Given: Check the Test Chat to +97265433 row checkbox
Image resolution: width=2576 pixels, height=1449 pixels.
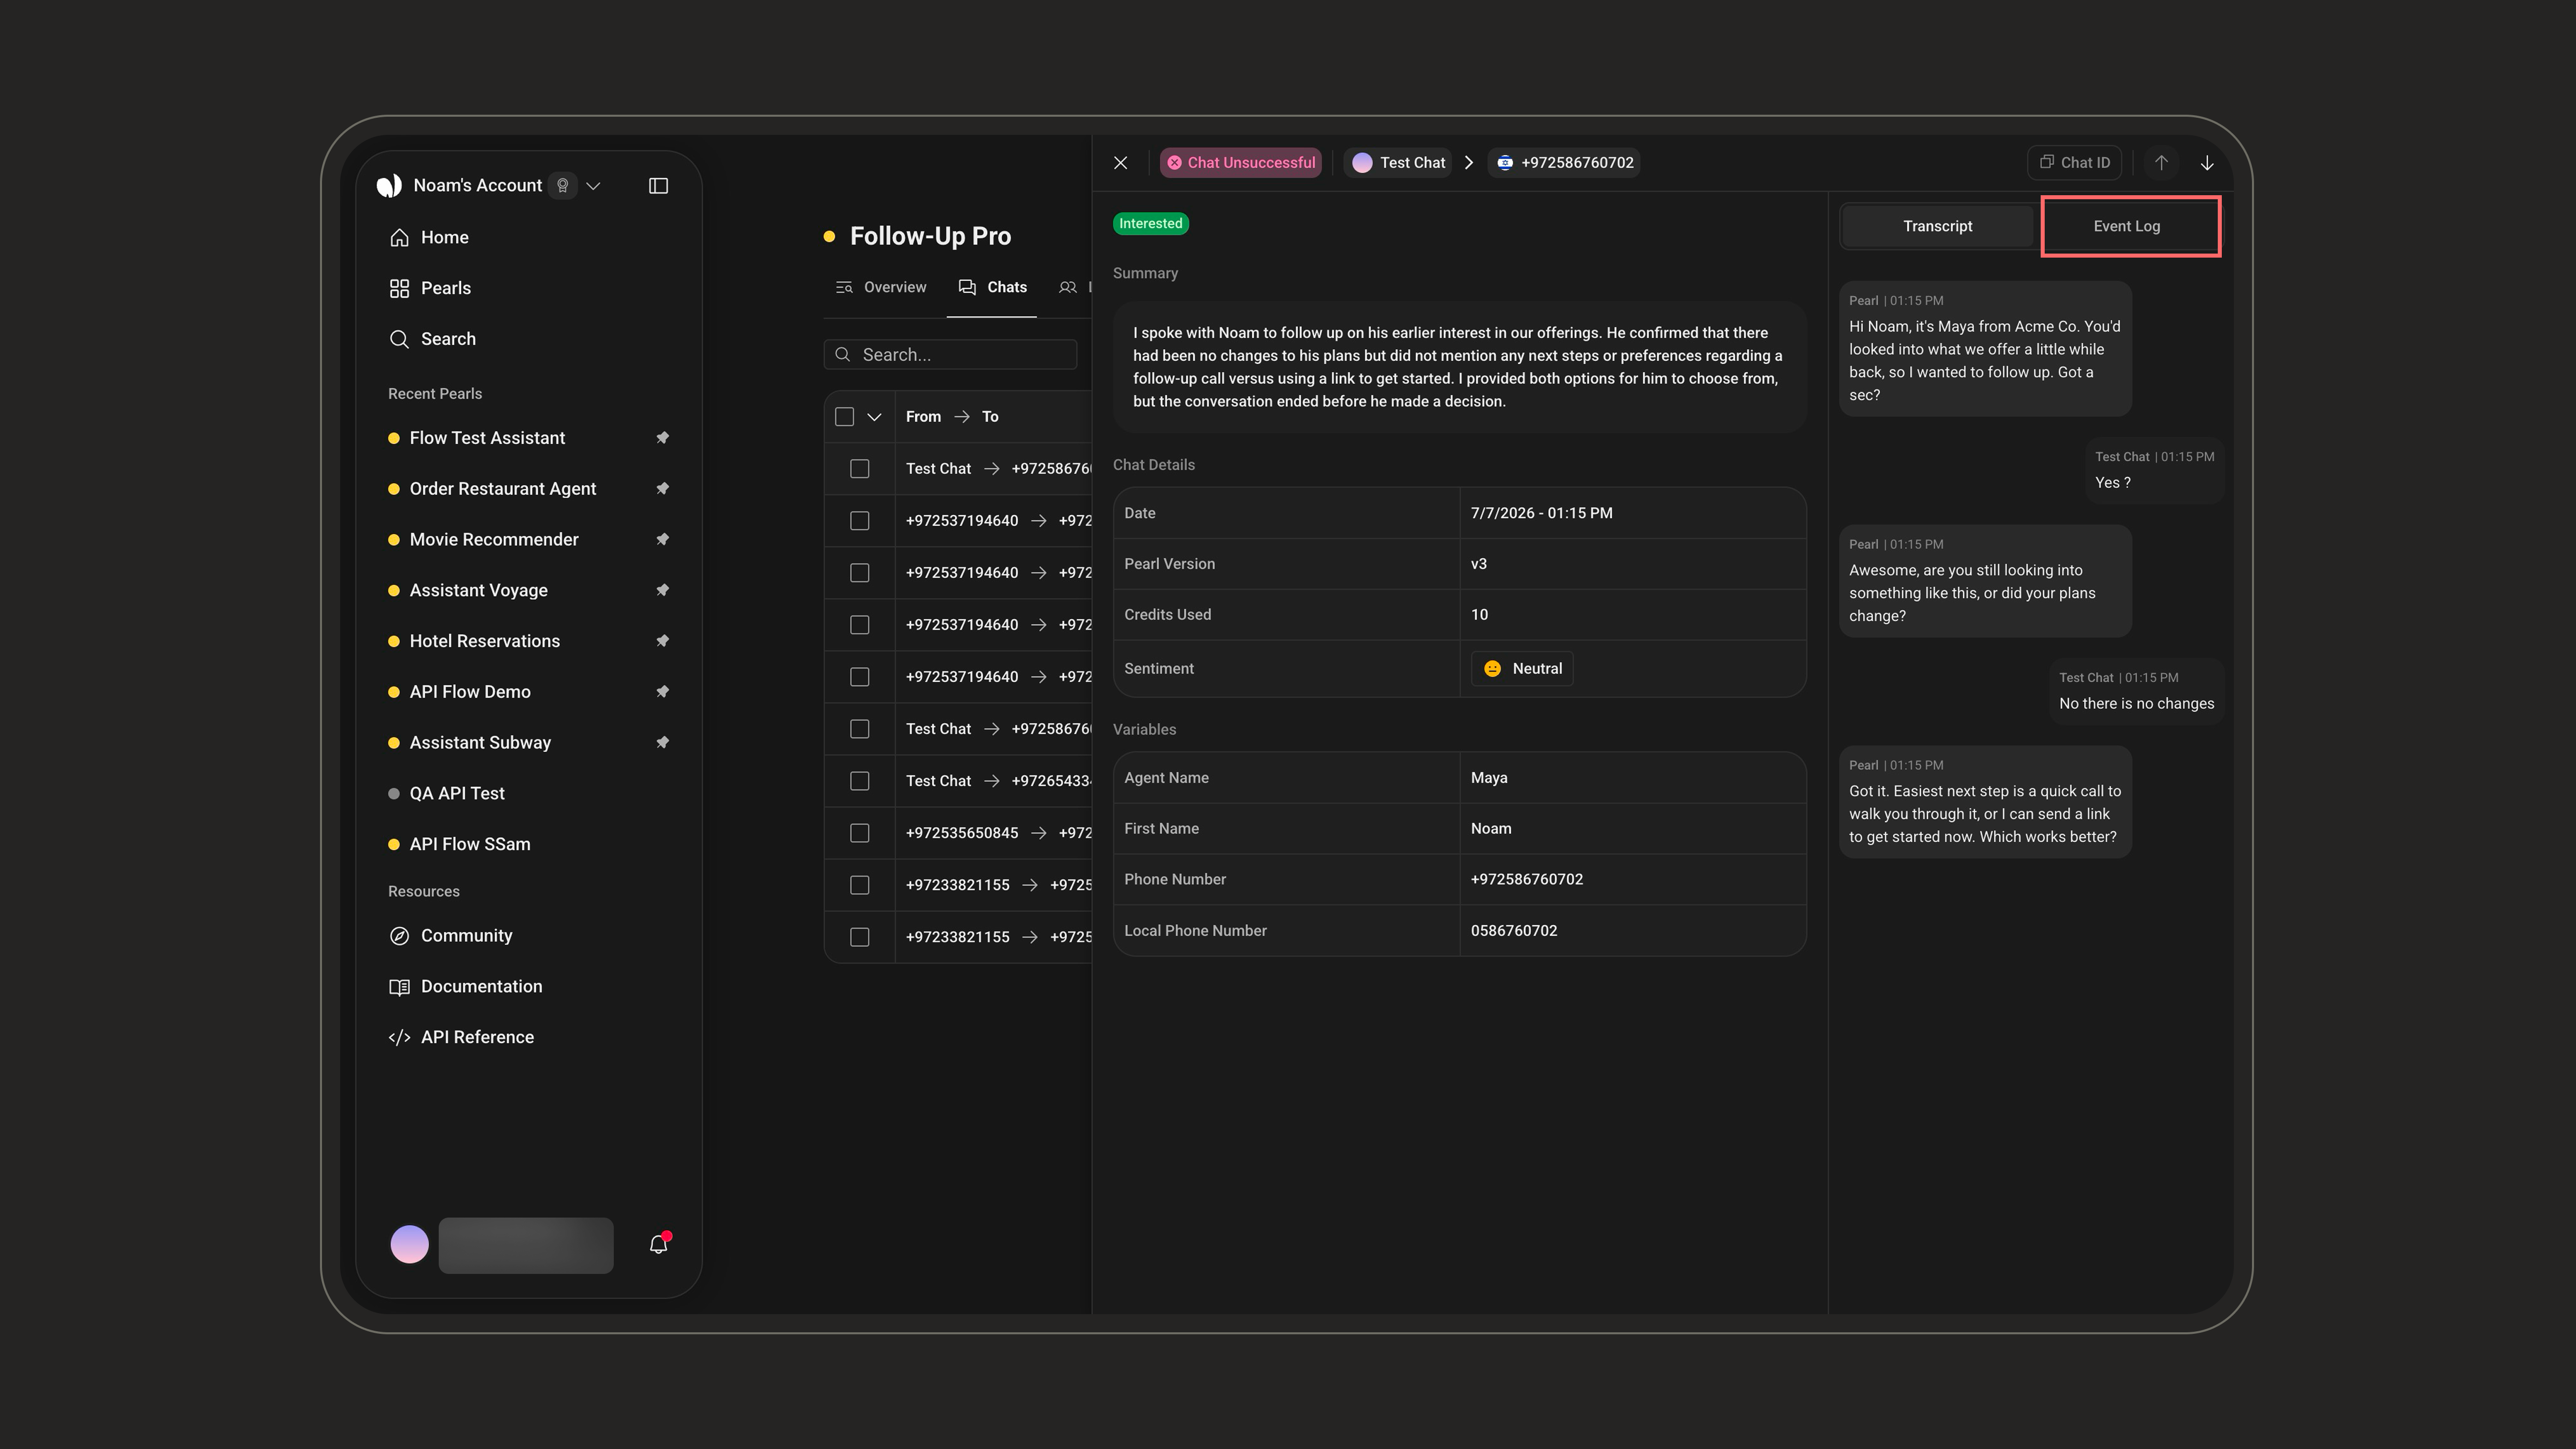Looking at the screenshot, I should (860, 781).
